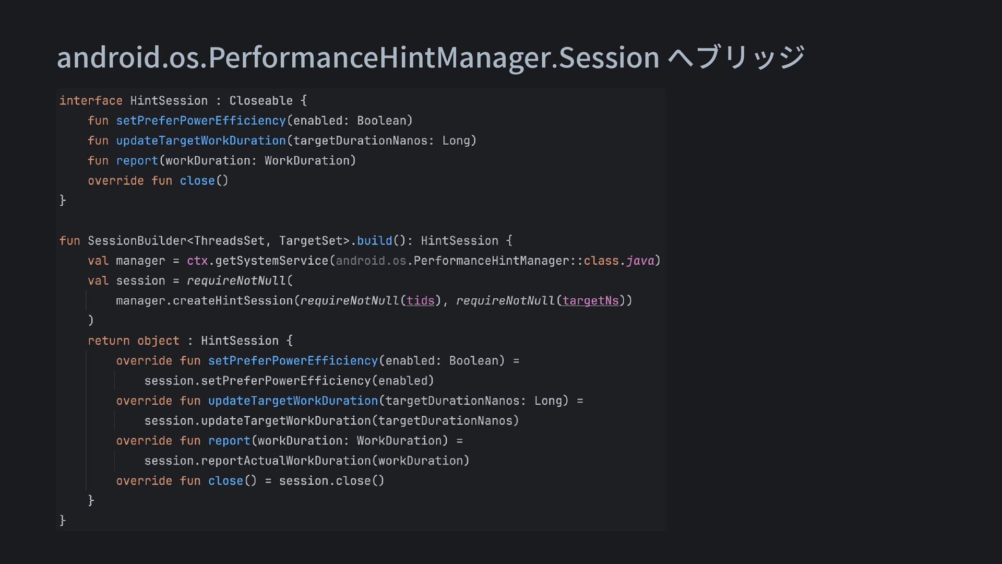Click the ThreadsSet generic type argument
The image size is (1002, 564).
coord(229,241)
